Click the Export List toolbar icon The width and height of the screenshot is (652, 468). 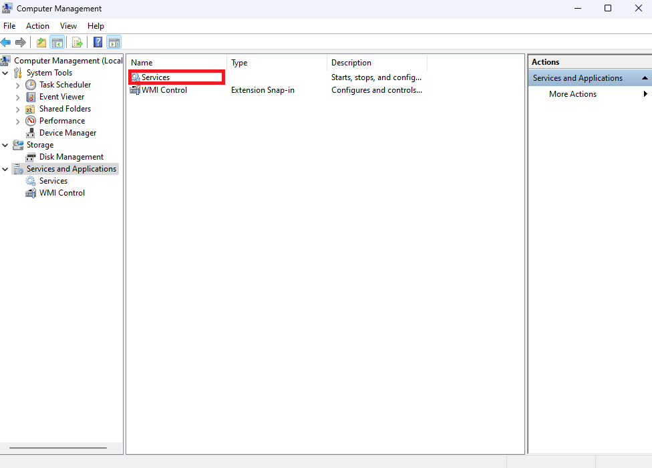pyautogui.click(x=77, y=42)
